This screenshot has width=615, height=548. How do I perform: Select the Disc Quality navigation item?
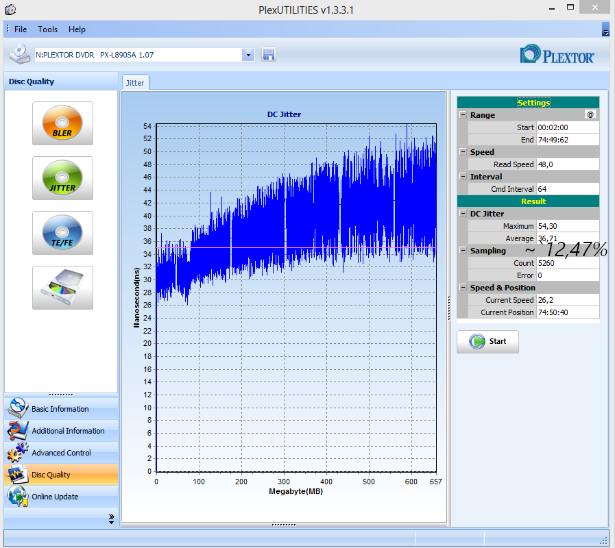pyautogui.click(x=61, y=475)
